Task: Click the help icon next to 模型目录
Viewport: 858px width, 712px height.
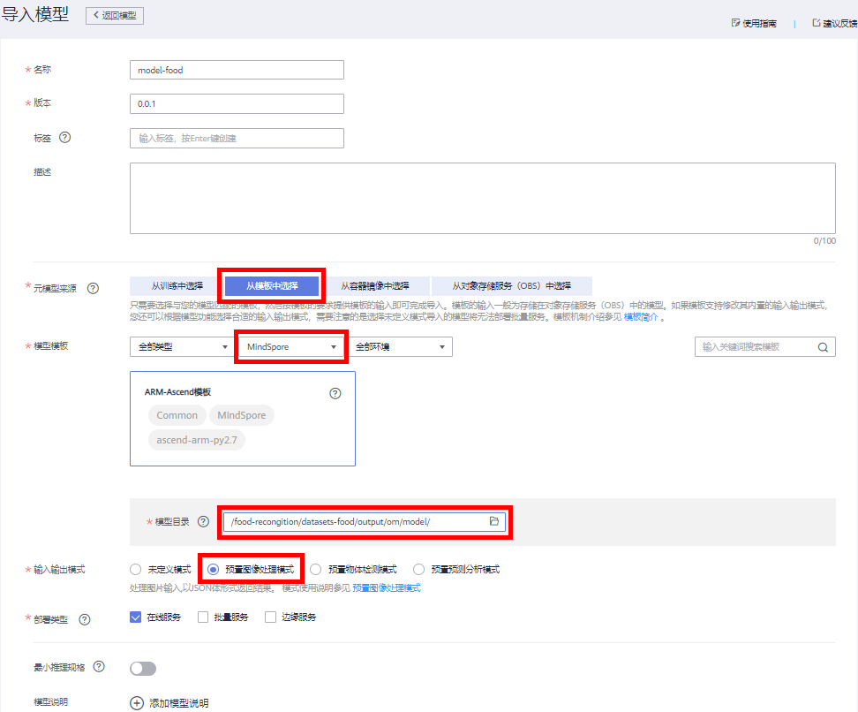Action: coord(203,522)
